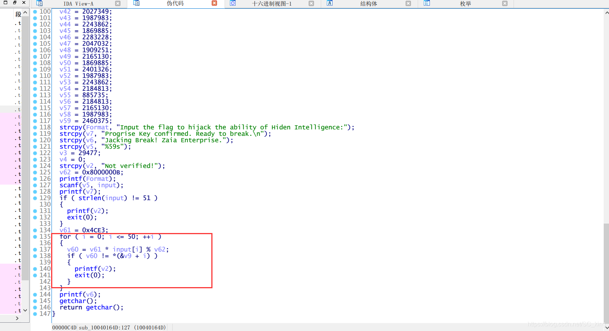Screen dimensions: 609x331
Task: Click the value 29477 on line 122
Action: click(x=88, y=153)
